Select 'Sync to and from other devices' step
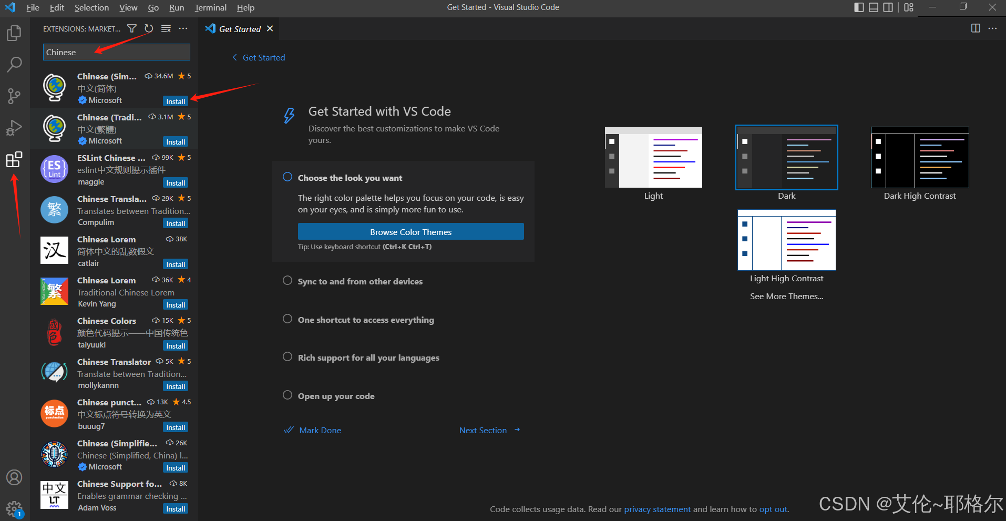Image resolution: width=1006 pixels, height=521 pixels. [360, 281]
